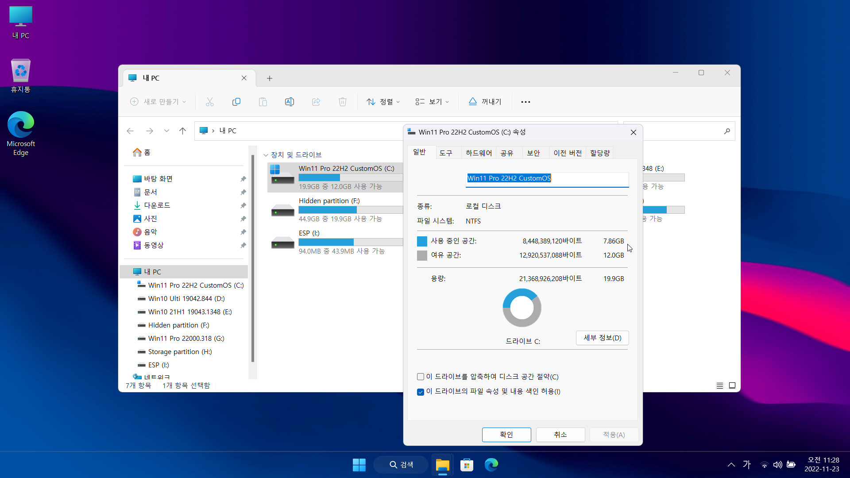Close the 내 PC Explorer tab
The height and width of the screenshot is (478, 850).
pos(244,78)
